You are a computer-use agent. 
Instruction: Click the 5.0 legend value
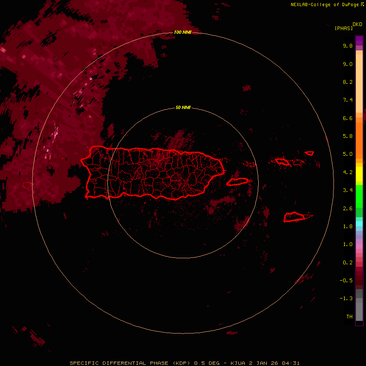point(348,154)
